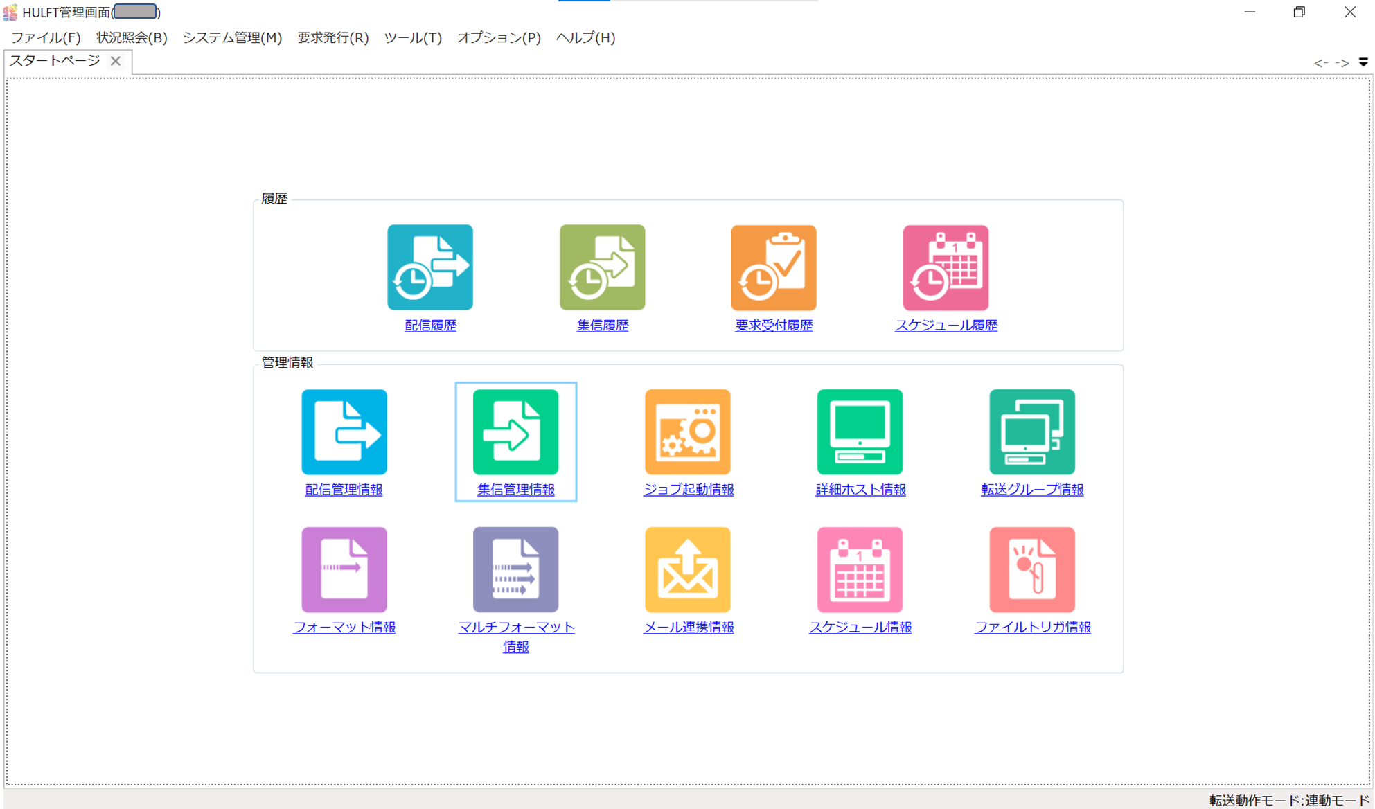
Task: Click the 詳細ホスト情報 monitor icon
Action: [860, 432]
